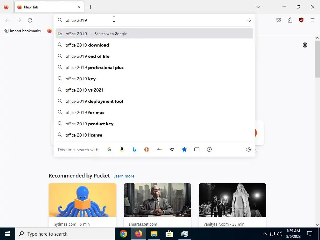This screenshot has height=240, width=320.
Task: Open the smartasset.com article thumbnail
Action: point(157,200)
